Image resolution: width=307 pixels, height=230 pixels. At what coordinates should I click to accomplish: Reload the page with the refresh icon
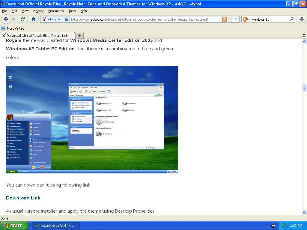23,19
